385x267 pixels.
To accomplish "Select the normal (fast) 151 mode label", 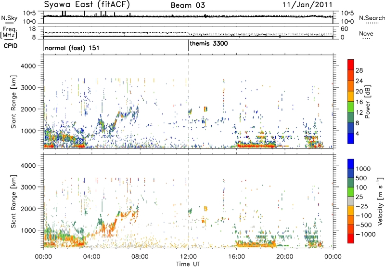I will pos(72,48).
